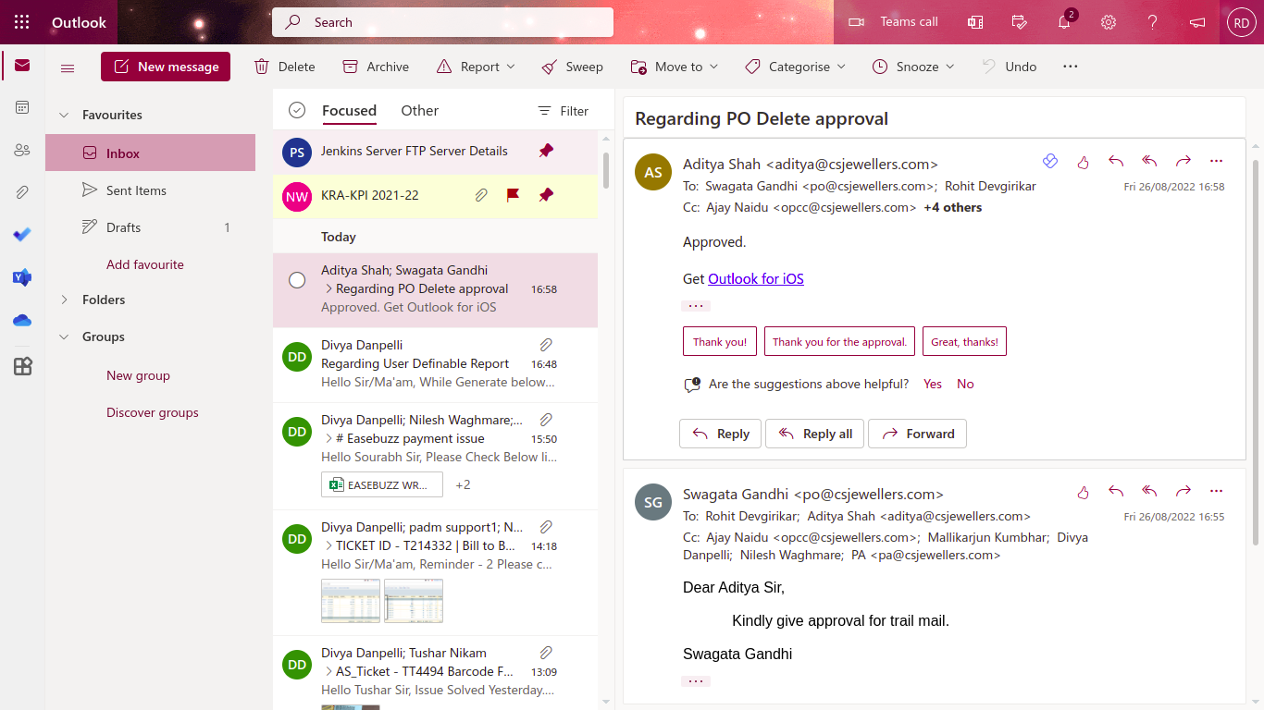This screenshot has width=1264, height=710.
Task: Click the Reply all button below message
Action: [815, 434]
